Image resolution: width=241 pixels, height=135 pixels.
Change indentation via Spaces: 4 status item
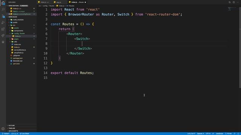pos(200,133)
